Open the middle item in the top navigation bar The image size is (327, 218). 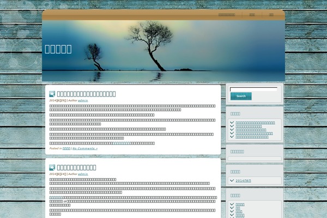pyautogui.click(x=252, y=15)
